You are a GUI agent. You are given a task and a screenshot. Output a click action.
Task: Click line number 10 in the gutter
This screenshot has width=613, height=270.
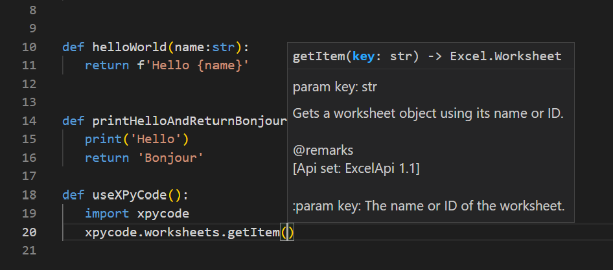pyautogui.click(x=29, y=47)
